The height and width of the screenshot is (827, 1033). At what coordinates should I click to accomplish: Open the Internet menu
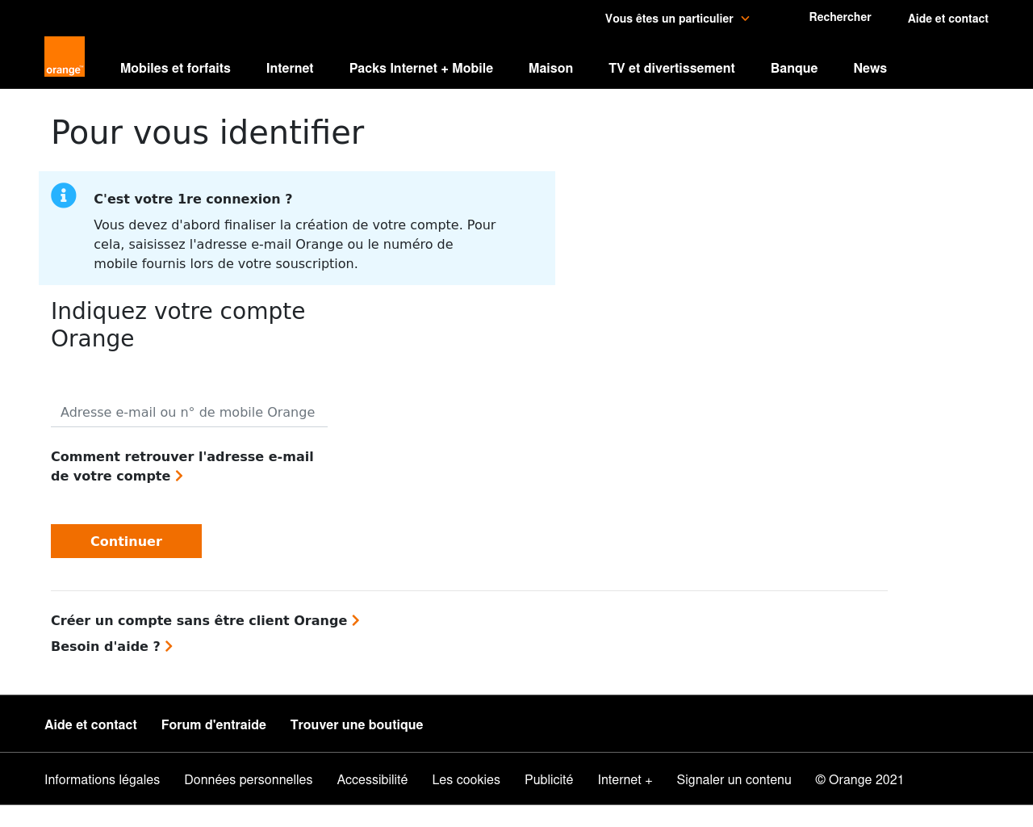290,69
